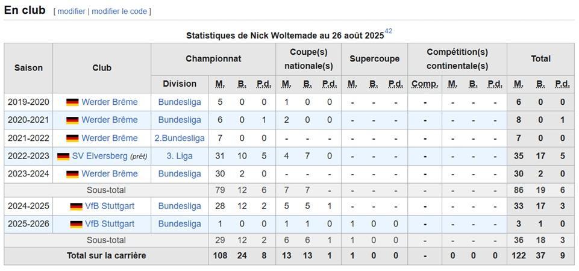Click the flag icon in the 2025-2026 VfB Stuttgart row
This screenshot has width=579, height=271.
pos(76,225)
